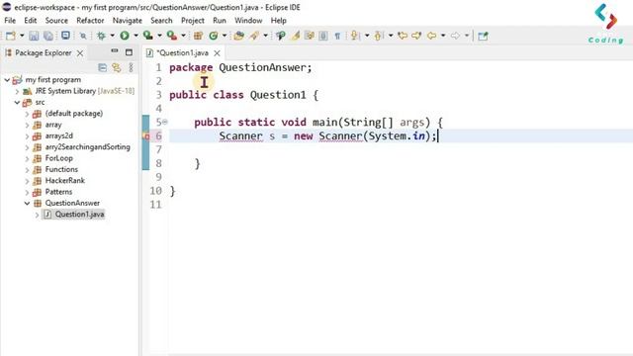The width and height of the screenshot is (633, 356).
Task: Click the Last Edit Location icon
Action: click(403, 36)
